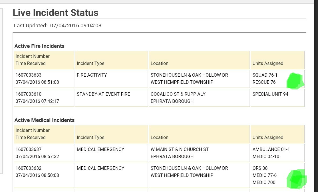Viewport: 318px width, 192px height.
Task: Click the FIRE ACTIVITY incident type cell
Action: click(92, 75)
